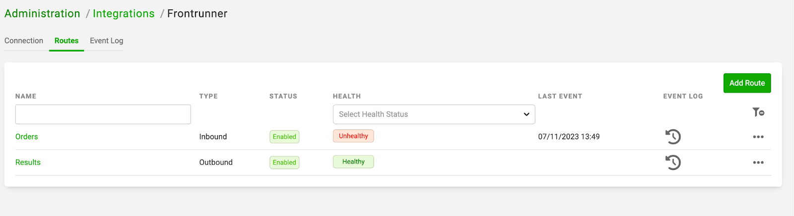Click the Enabled status badge for Orders
The width and height of the screenshot is (794, 216).
click(284, 137)
